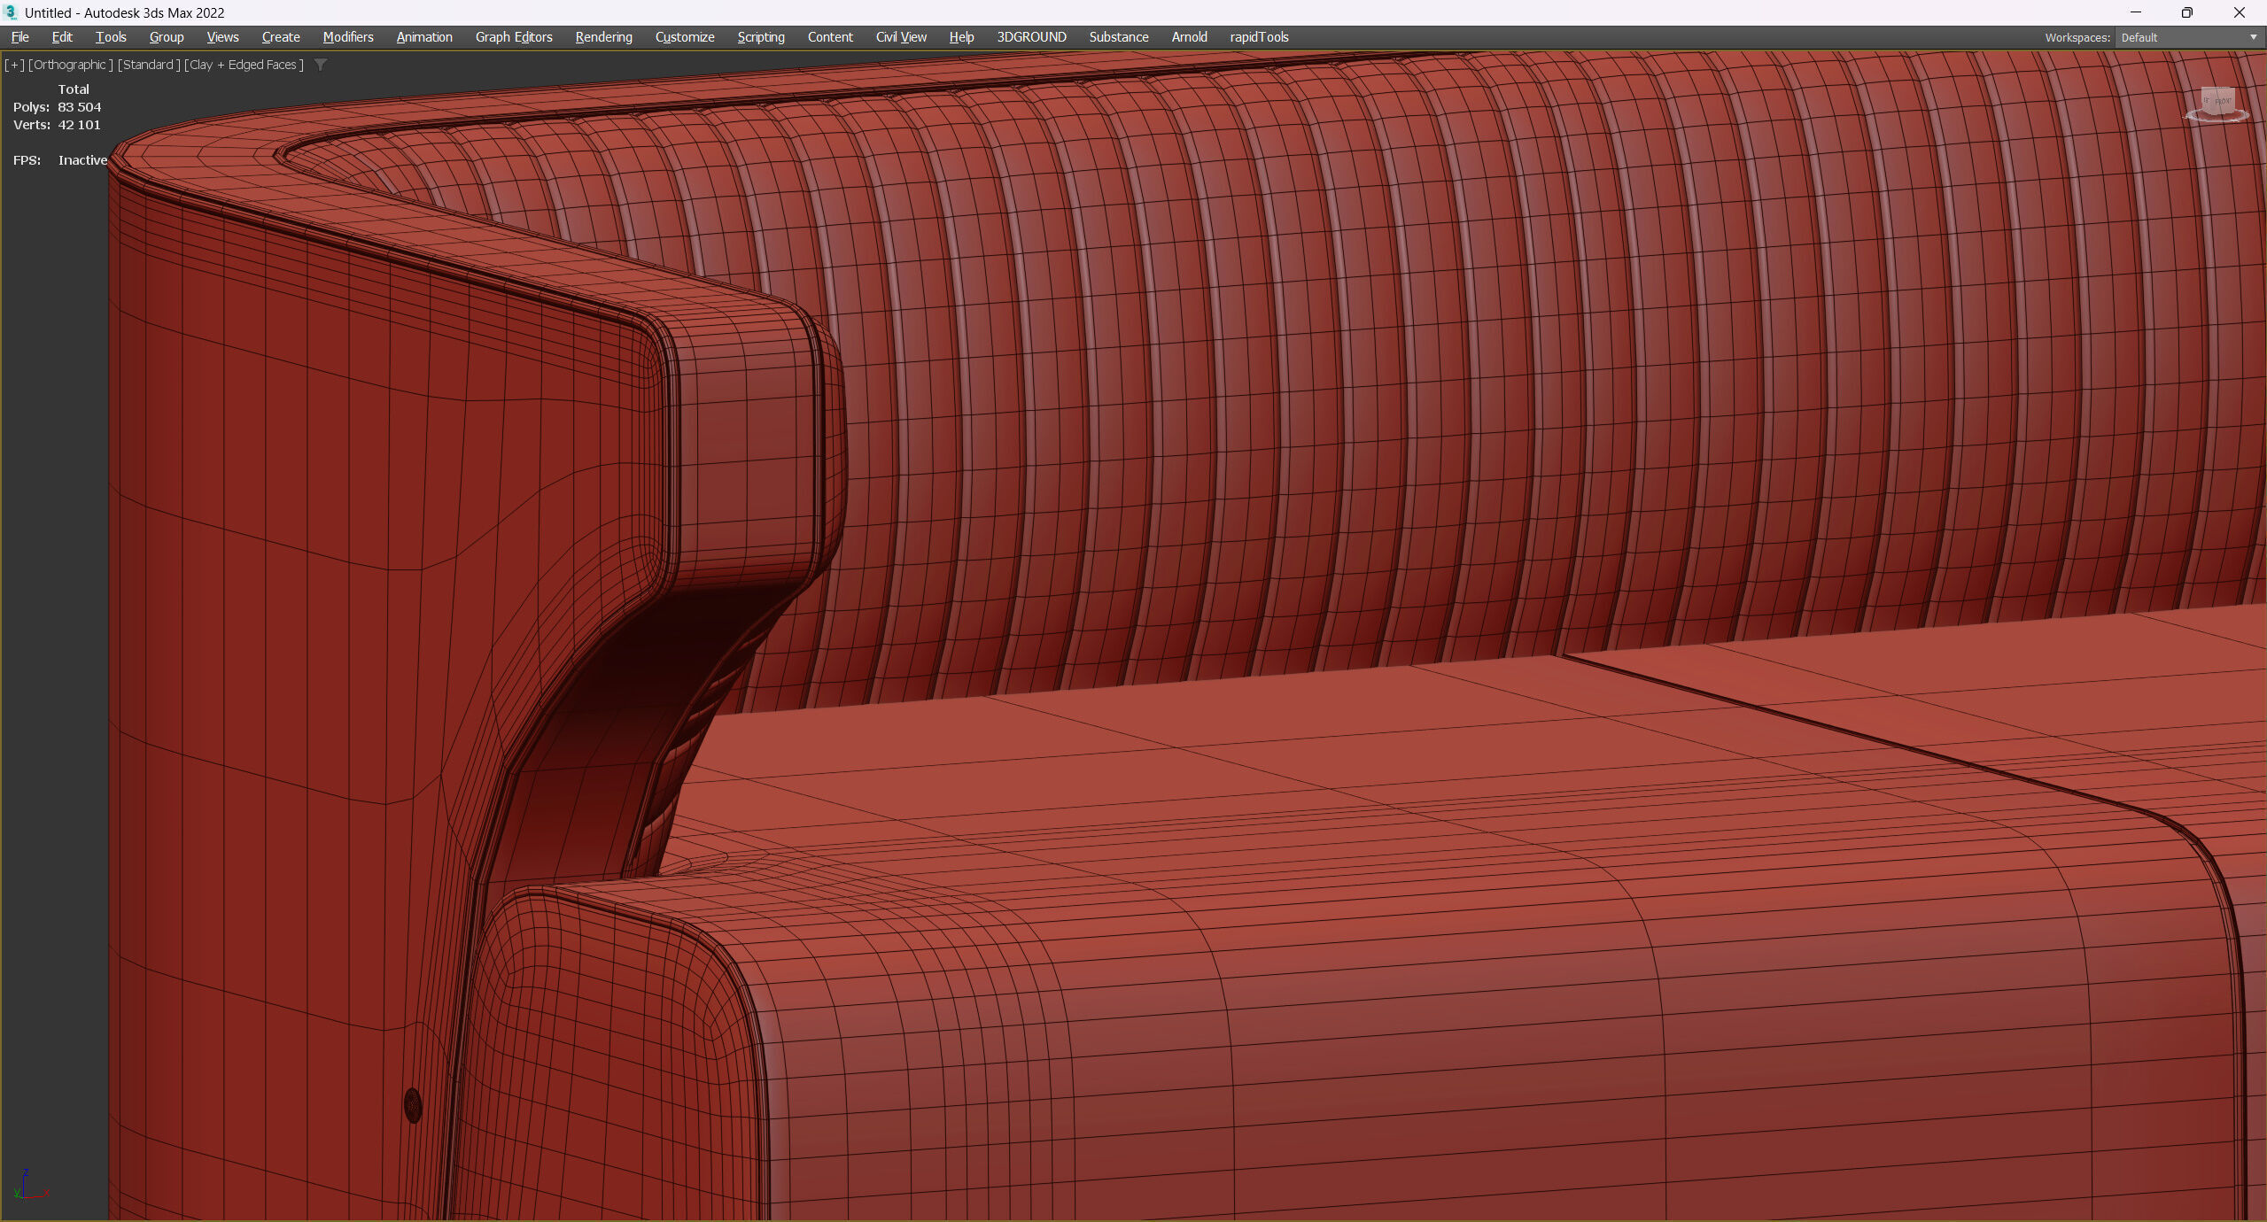Close the 3ds Max window

coord(2239,12)
